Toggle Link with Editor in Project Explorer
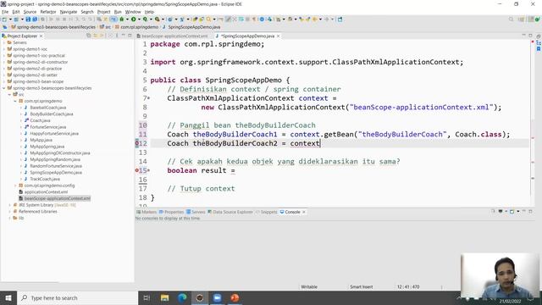 tap(96, 36)
